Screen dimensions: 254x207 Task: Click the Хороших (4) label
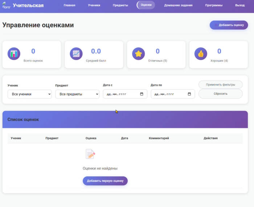[219, 61]
